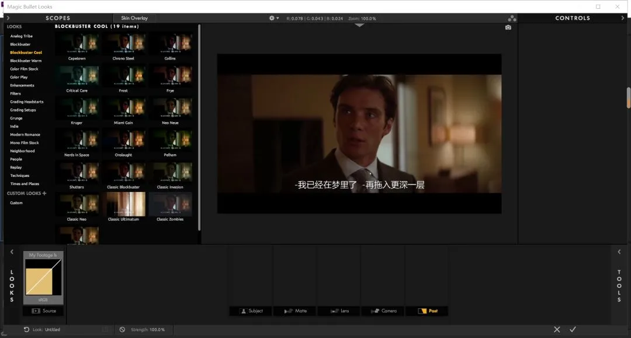The height and width of the screenshot is (338, 631).
Task: Apply the Miami Gain look preset
Action: pyautogui.click(x=123, y=108)
